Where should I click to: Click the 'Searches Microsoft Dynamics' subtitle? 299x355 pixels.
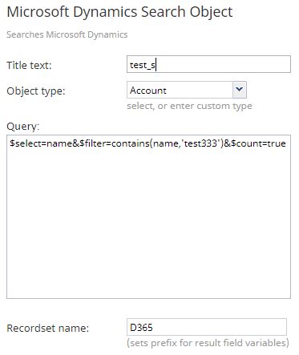click(x=67, y=34)
